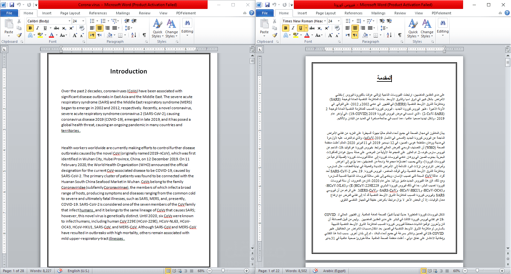Save the Corona virus document via quick access

12,5
